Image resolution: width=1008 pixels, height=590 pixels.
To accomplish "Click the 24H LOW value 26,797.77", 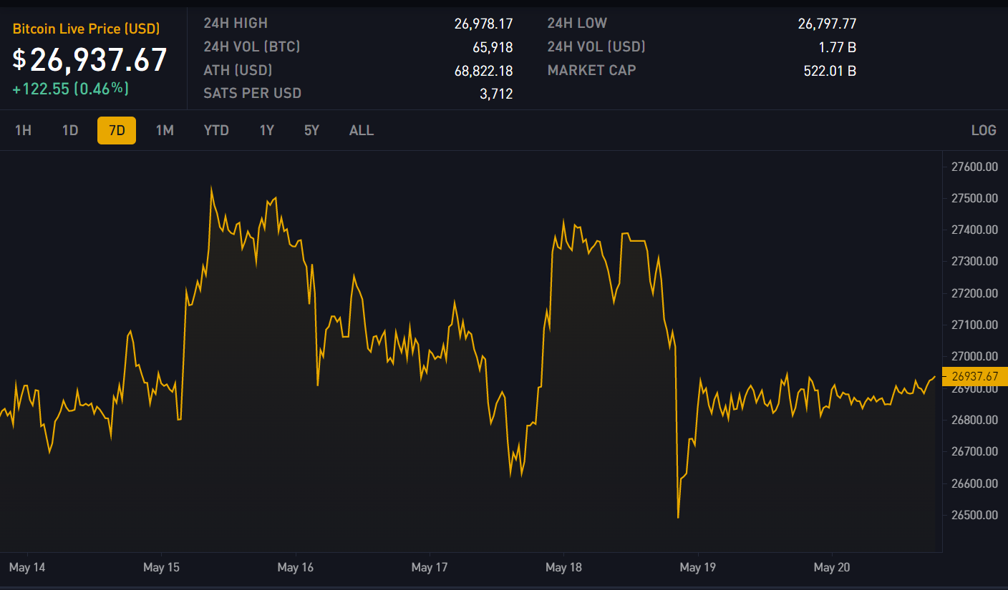I will 827,24.
